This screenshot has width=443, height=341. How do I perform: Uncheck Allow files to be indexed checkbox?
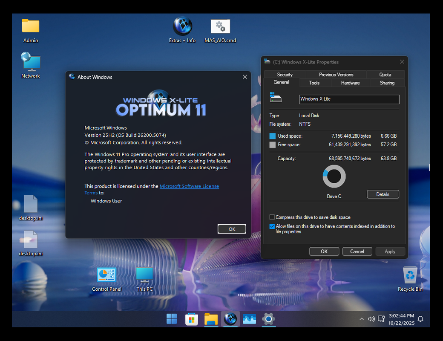pos(272,226)
